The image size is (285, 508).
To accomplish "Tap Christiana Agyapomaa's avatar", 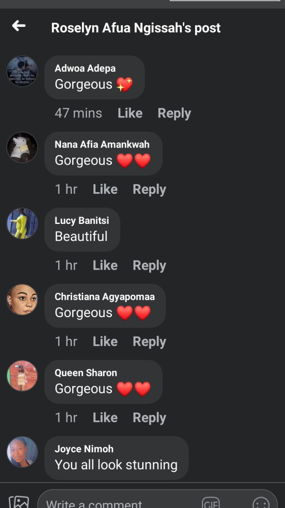I will pyautogui.click(x=22, y=299).
